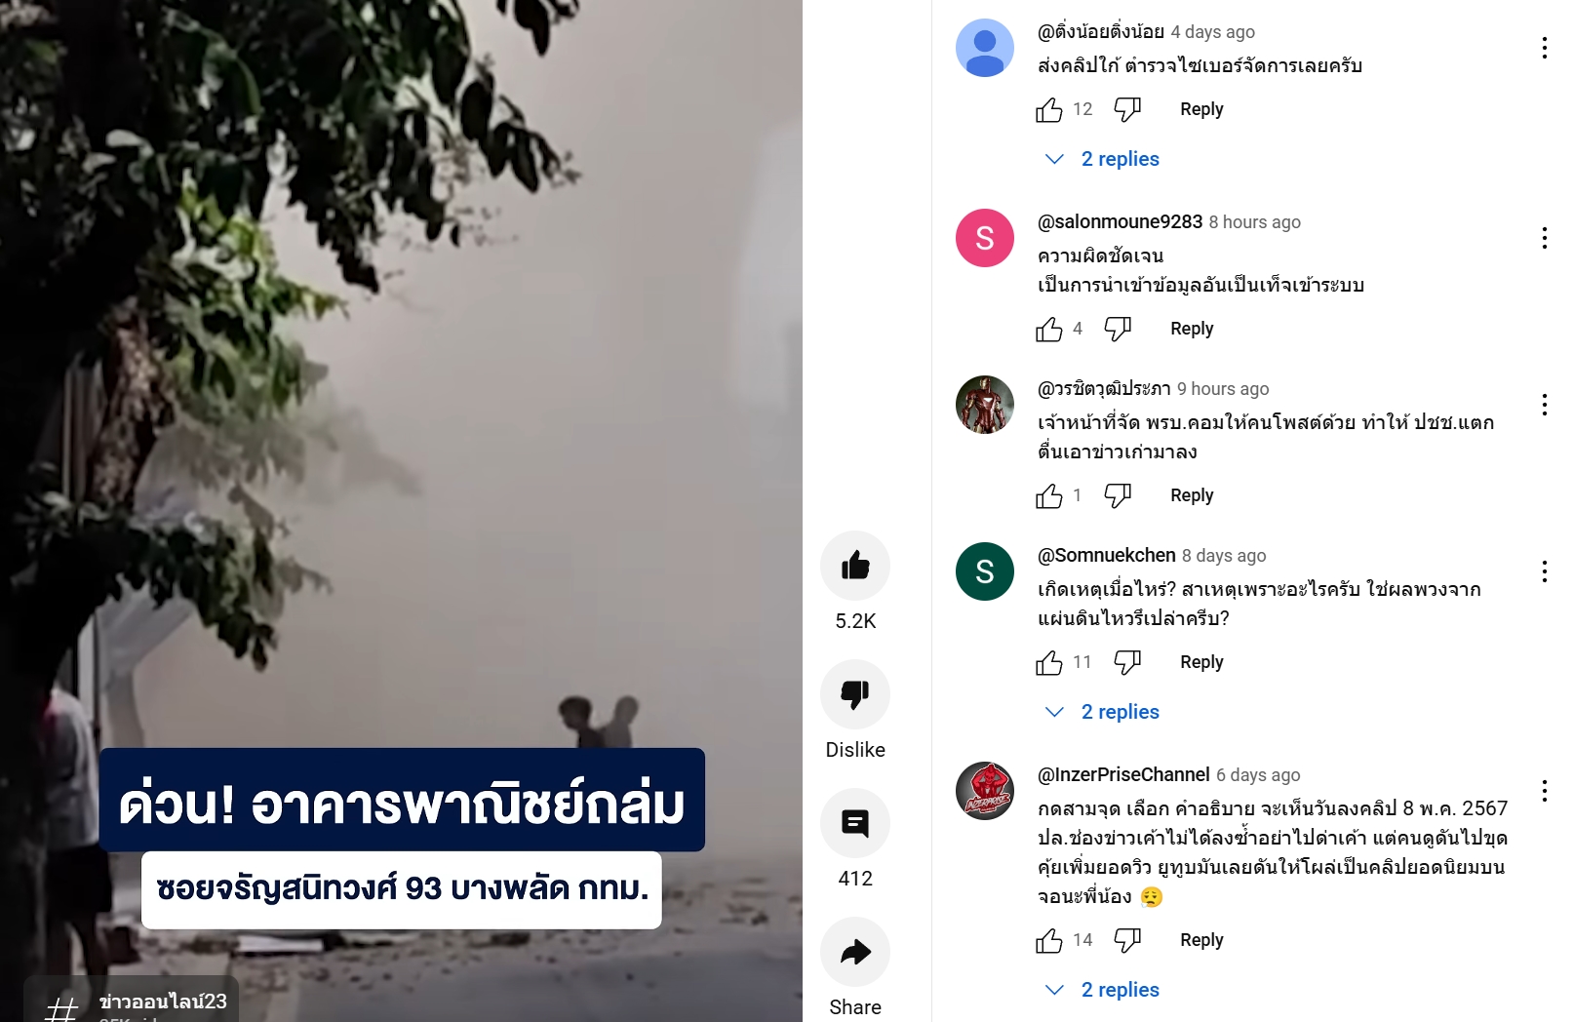Expand 2 replies under the topmost comment
This screenshot has width=1574, height=1022.
(1102, 159)
